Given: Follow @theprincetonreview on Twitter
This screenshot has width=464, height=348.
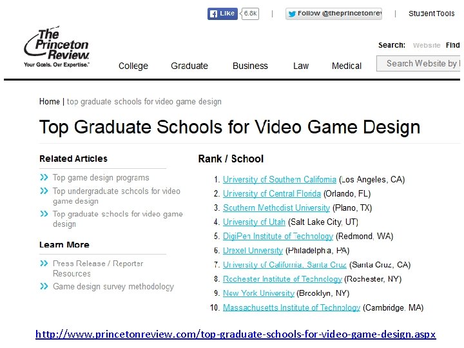Looking at the screenshot, I should tap(334, 14).
